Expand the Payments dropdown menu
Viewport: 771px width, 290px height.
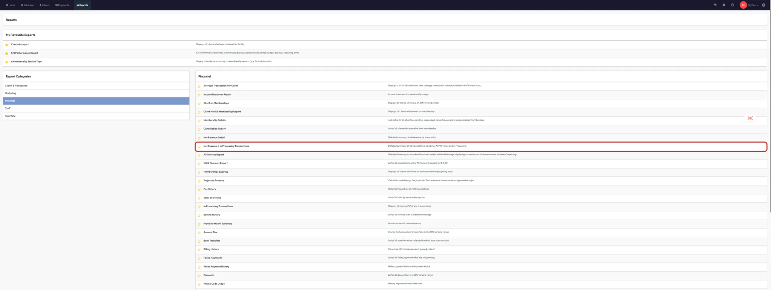click(63, 5)
